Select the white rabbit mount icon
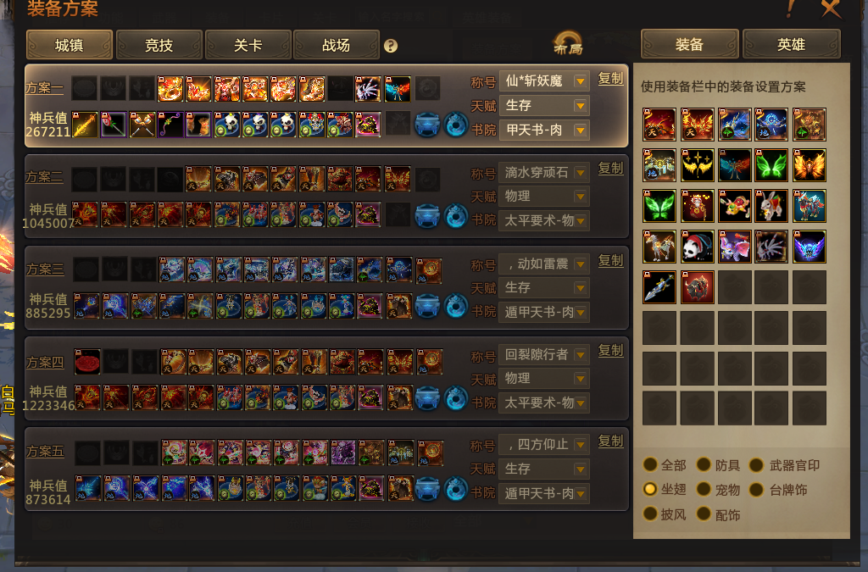 click(x=771, y=206)
